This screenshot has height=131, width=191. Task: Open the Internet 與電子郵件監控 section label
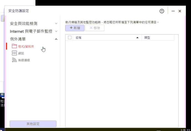(31, 31)
